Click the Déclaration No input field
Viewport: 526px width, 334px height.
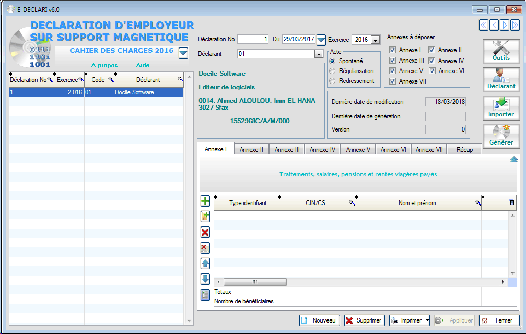pos(253,39)
